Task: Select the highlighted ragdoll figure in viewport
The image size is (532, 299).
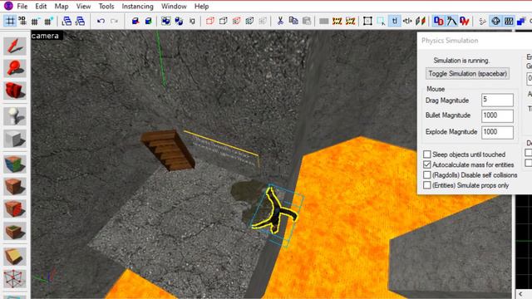Action: point(275,211)
